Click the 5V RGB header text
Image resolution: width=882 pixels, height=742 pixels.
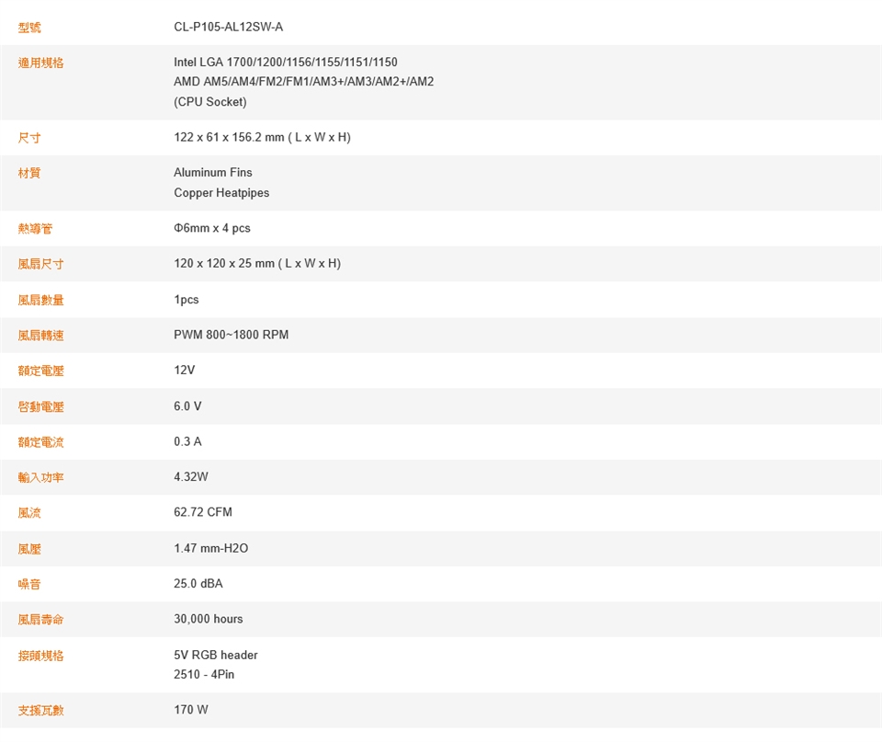tap(216, 656)
